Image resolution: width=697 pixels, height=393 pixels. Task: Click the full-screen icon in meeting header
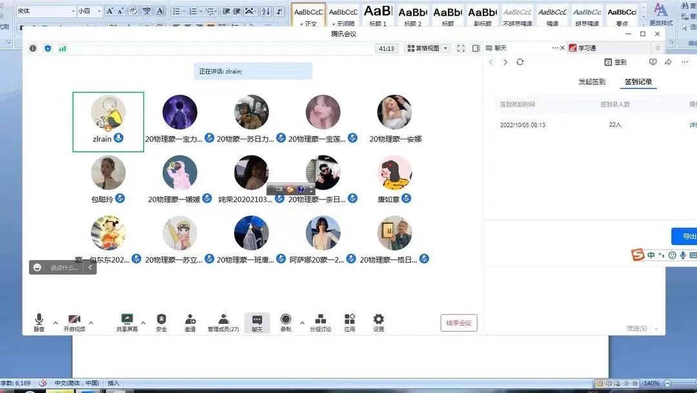(x=461, y=48)
